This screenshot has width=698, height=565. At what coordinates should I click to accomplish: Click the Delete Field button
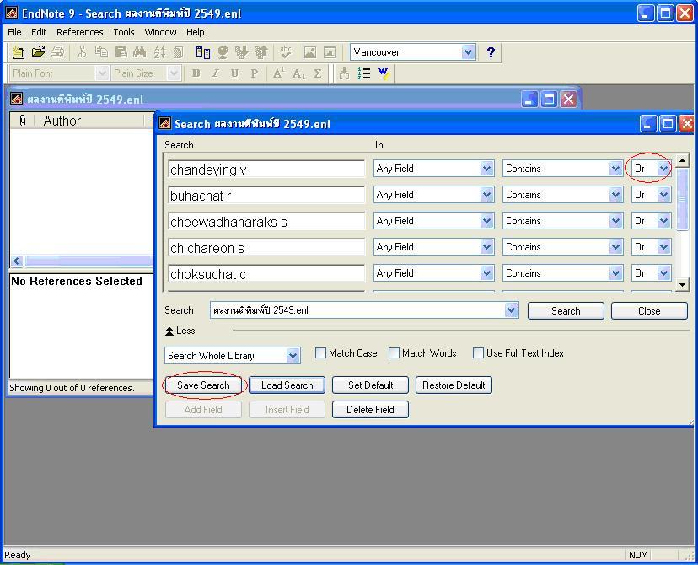point(370,410)
